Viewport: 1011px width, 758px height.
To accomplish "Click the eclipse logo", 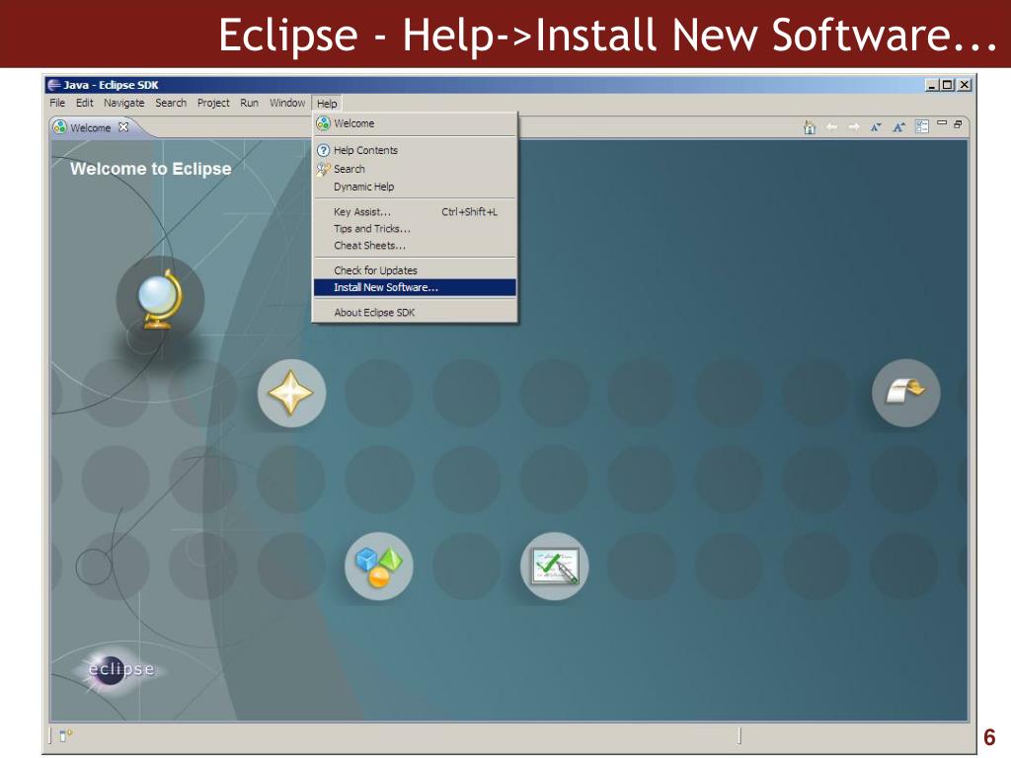I will [x=121, y=669].
